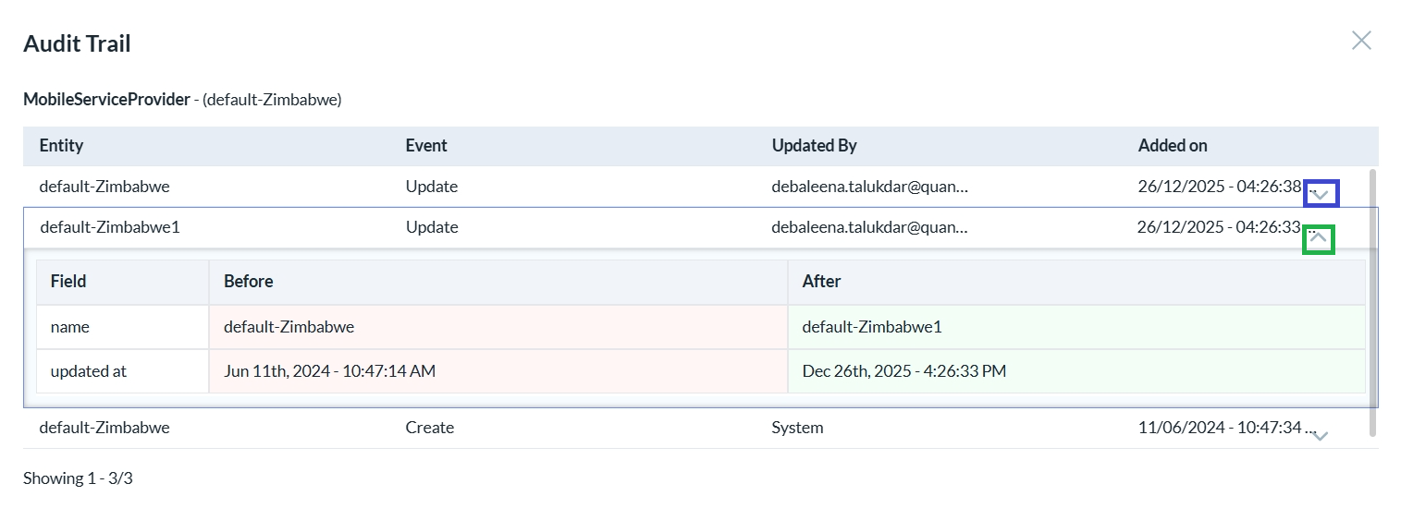The image size is (1401, 508).
Task: Expand the 04:26:38 Update row chevron
Action: coord(1321,195)
